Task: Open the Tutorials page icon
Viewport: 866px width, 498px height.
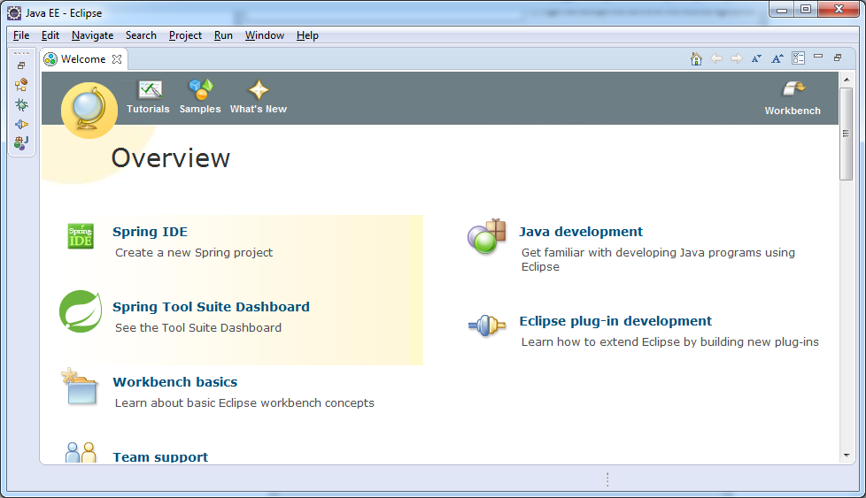Action: click(x=148, y=90)
